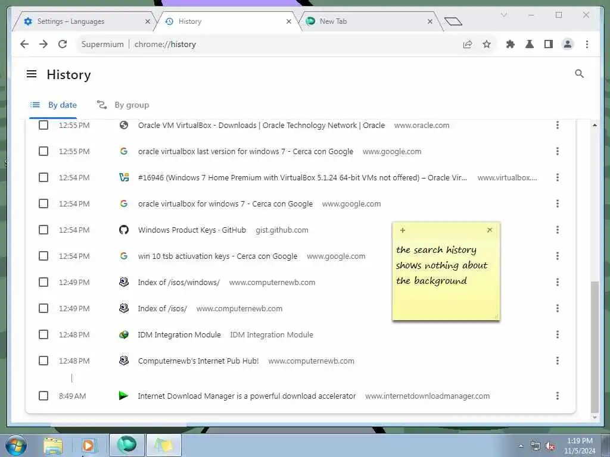
Task: Check the #16946 VirtualBox ticket entry
Action: [x=43, y=177]
